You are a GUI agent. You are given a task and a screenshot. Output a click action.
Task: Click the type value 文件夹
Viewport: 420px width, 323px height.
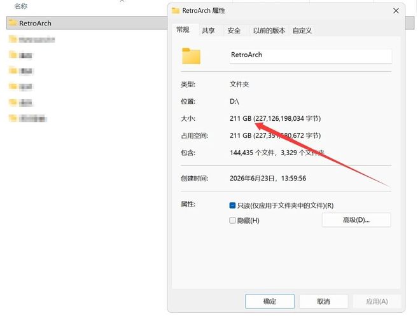click(239, 85)
